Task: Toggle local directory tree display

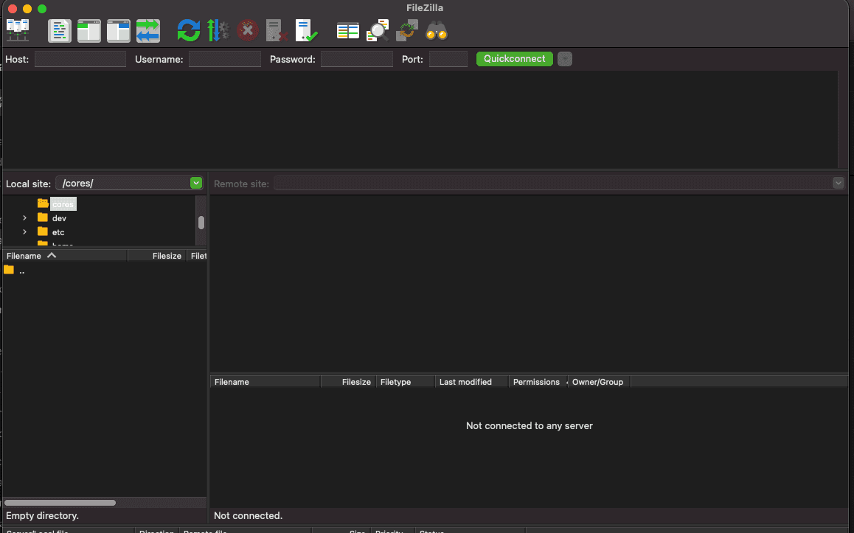Action: (88, 30)
